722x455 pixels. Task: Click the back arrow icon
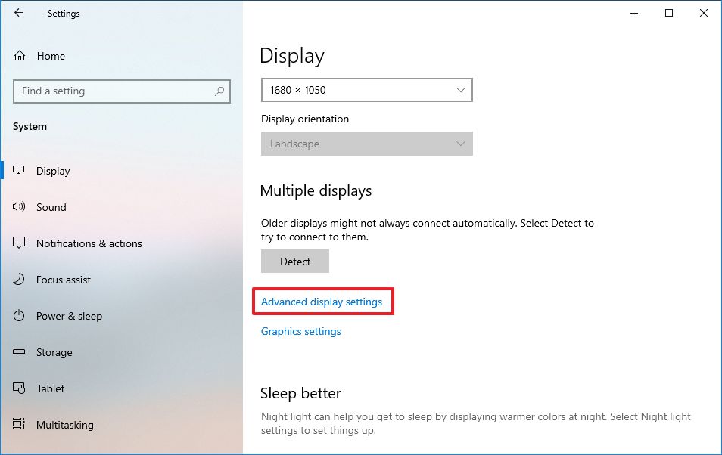tap(19, 13)
